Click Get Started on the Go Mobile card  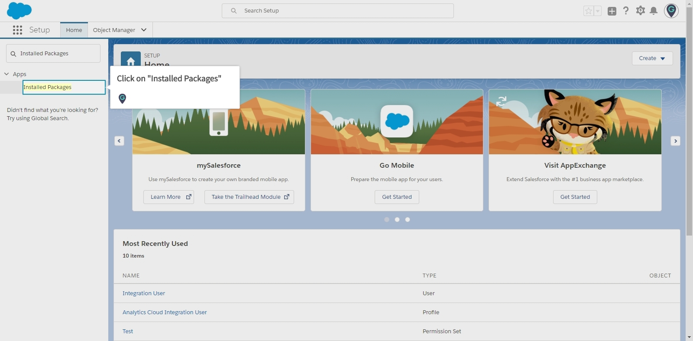(397, 197)
